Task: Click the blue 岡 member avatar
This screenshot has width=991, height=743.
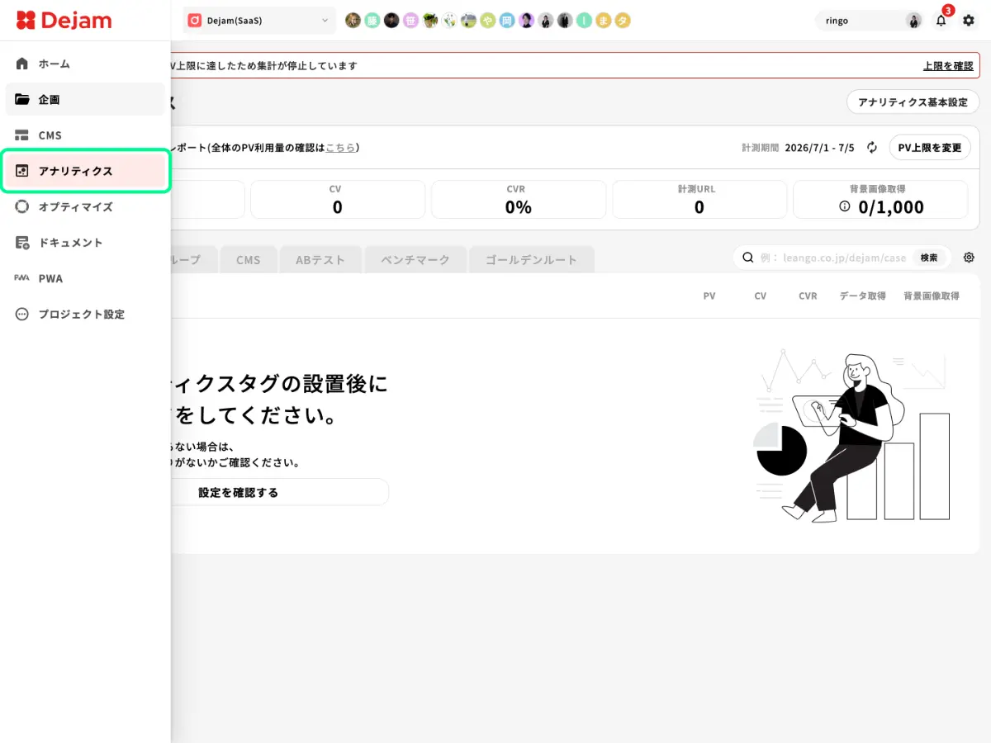Action: pos(507,21)
